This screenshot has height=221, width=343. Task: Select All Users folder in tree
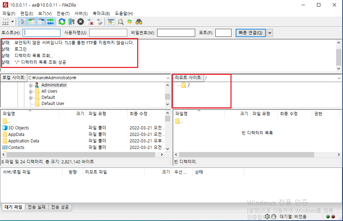49,91
